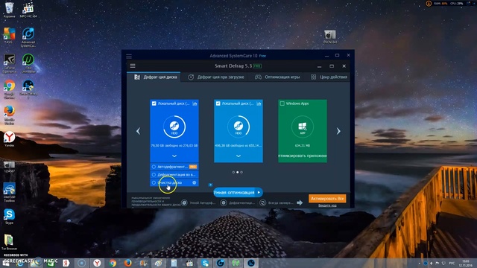
Task: Open Smart Defrag desktop shortcut
Action: (x=28, y=89)
